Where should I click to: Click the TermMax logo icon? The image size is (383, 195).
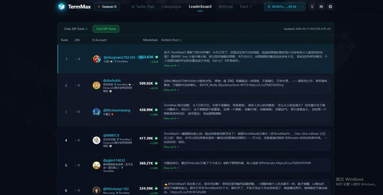coord(61,7)
